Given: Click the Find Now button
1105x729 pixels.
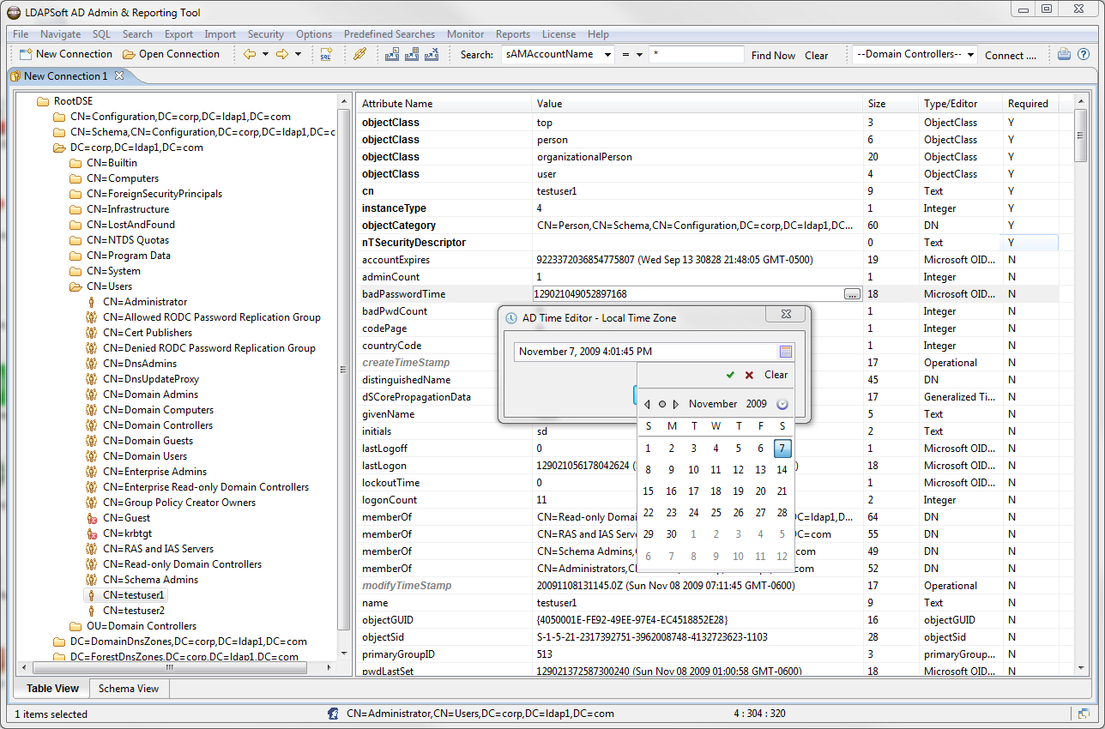Looking at the screenshot, I should pos(773,55).
